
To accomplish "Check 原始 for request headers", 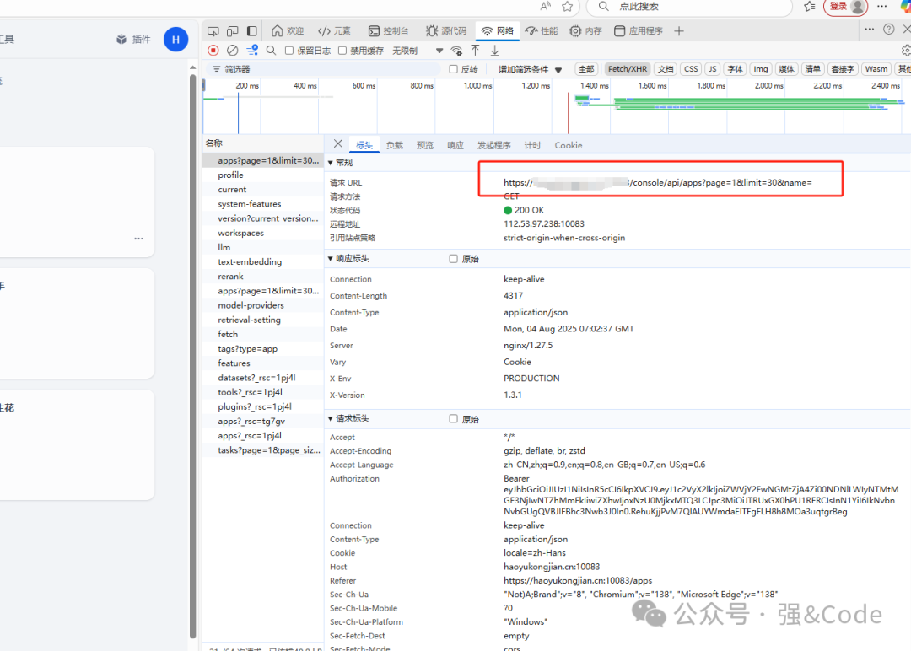I will (x=453, y=419).
